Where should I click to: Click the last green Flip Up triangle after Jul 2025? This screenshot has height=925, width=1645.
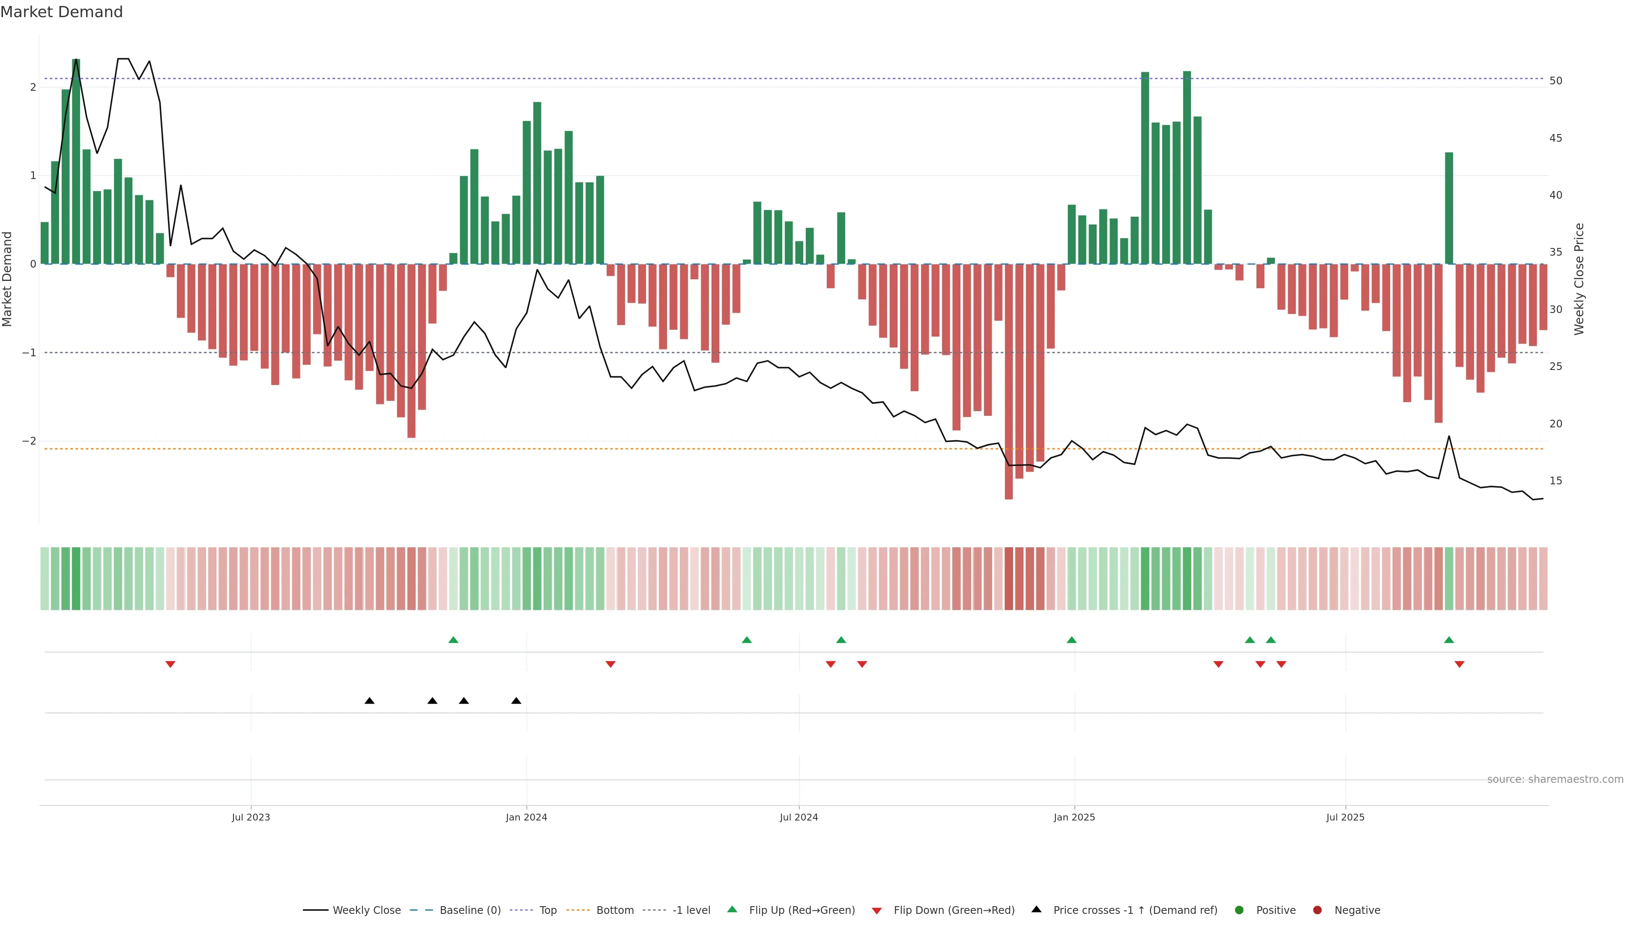pyautogui.click(x=1449, y=640)
